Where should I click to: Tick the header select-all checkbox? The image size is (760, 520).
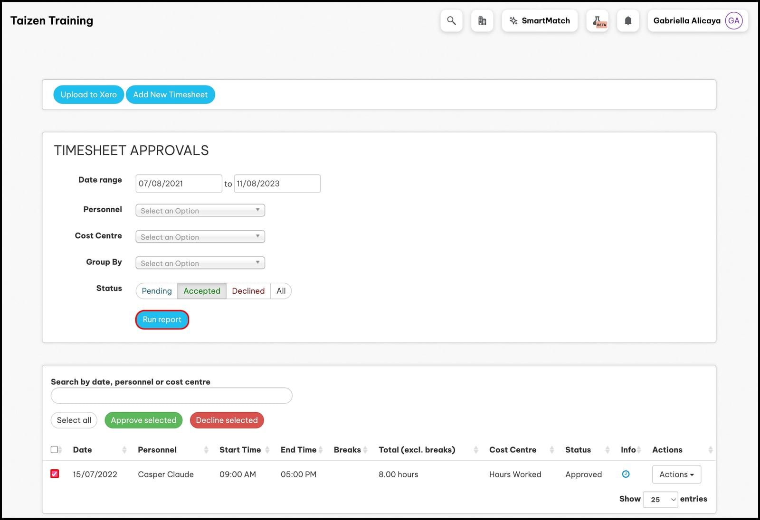coord(55,449)
